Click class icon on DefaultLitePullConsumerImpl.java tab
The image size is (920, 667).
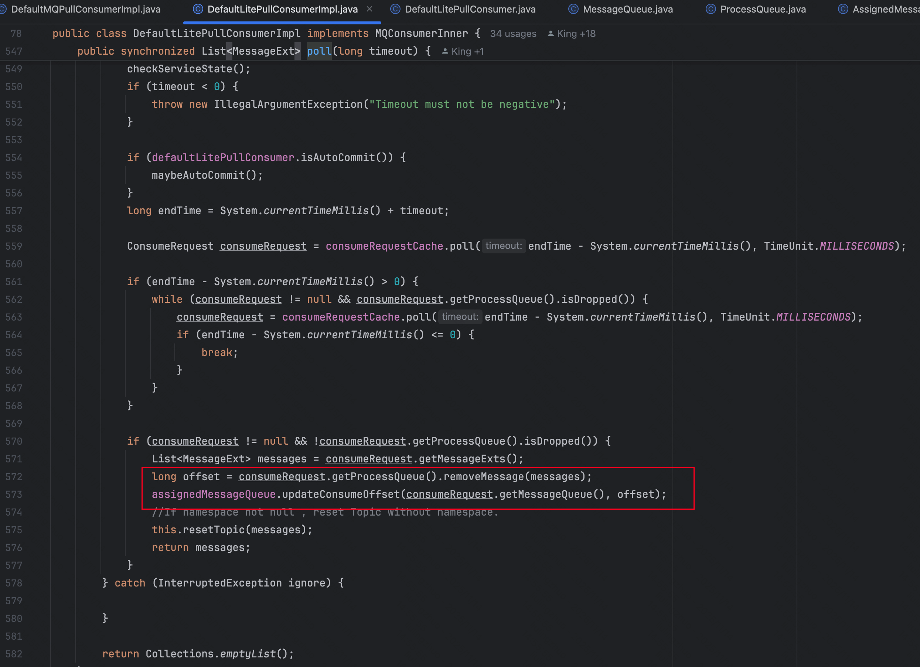tap(198, 9)
